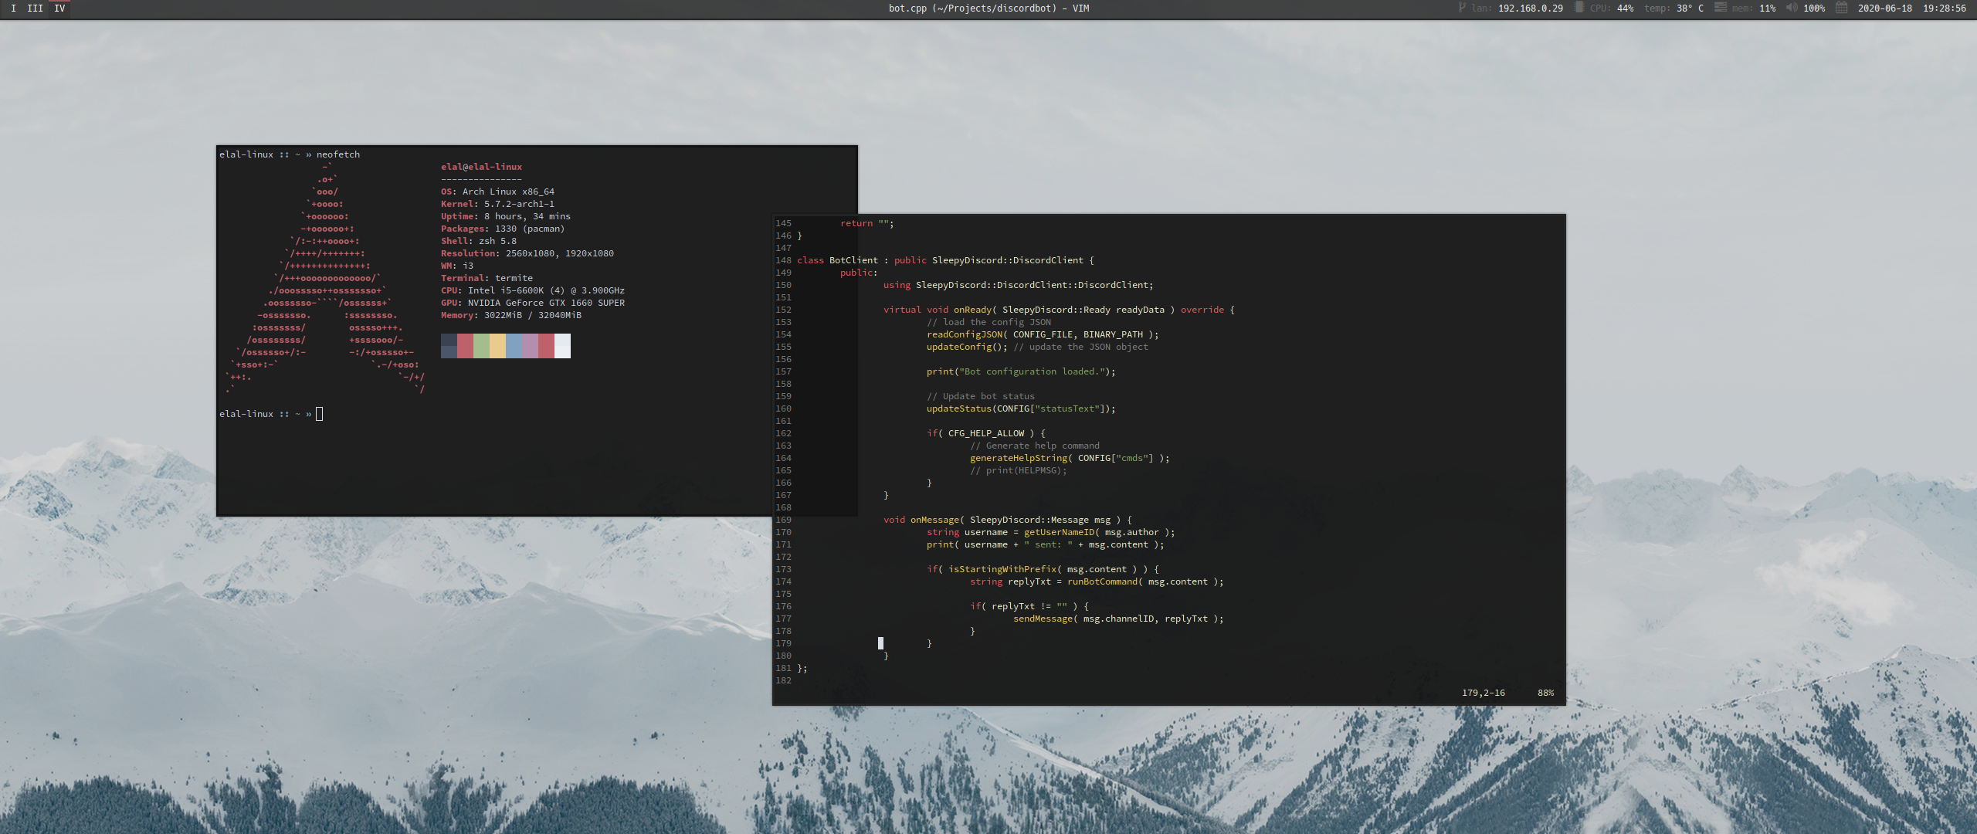Click the volume 100% readout
Screen dimensions: 1977x834
click(1814, 8)
